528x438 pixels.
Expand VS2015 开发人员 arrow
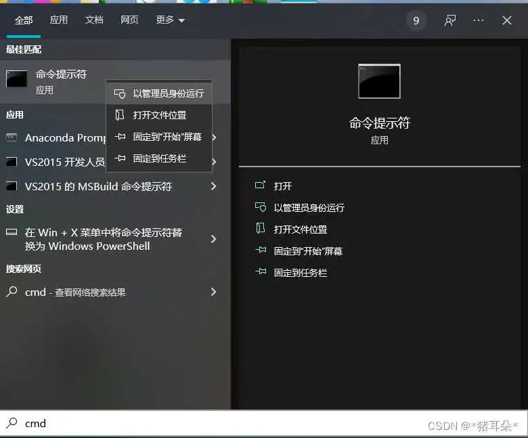(x=214, y=162)
